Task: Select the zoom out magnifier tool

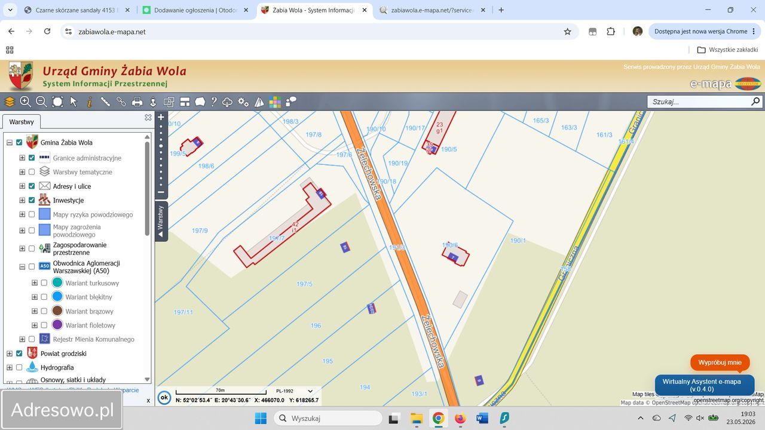Action: (41, 102)
